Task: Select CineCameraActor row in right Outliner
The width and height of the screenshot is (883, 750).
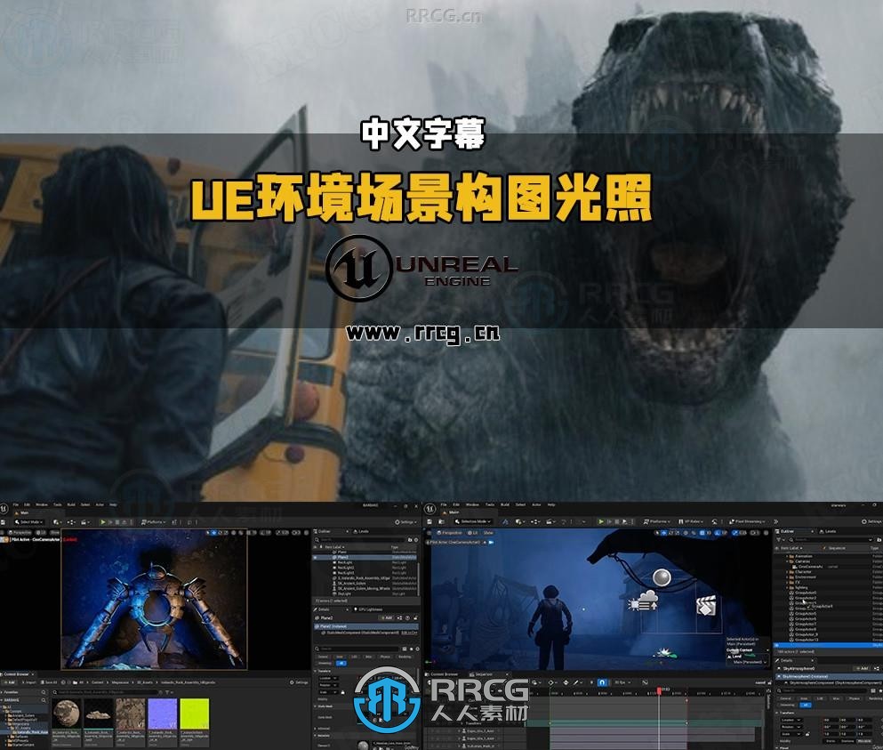Action: pyautogui.click(x=828, y=567)
